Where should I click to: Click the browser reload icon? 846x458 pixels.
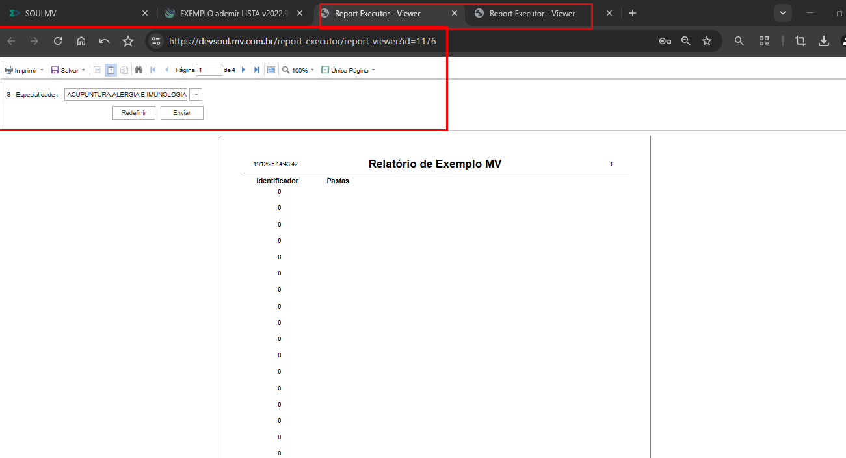point(58,41)
